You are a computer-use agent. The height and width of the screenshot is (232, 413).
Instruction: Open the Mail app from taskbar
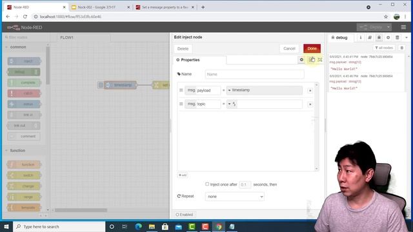pyautogui.click(x=178, y=226)
